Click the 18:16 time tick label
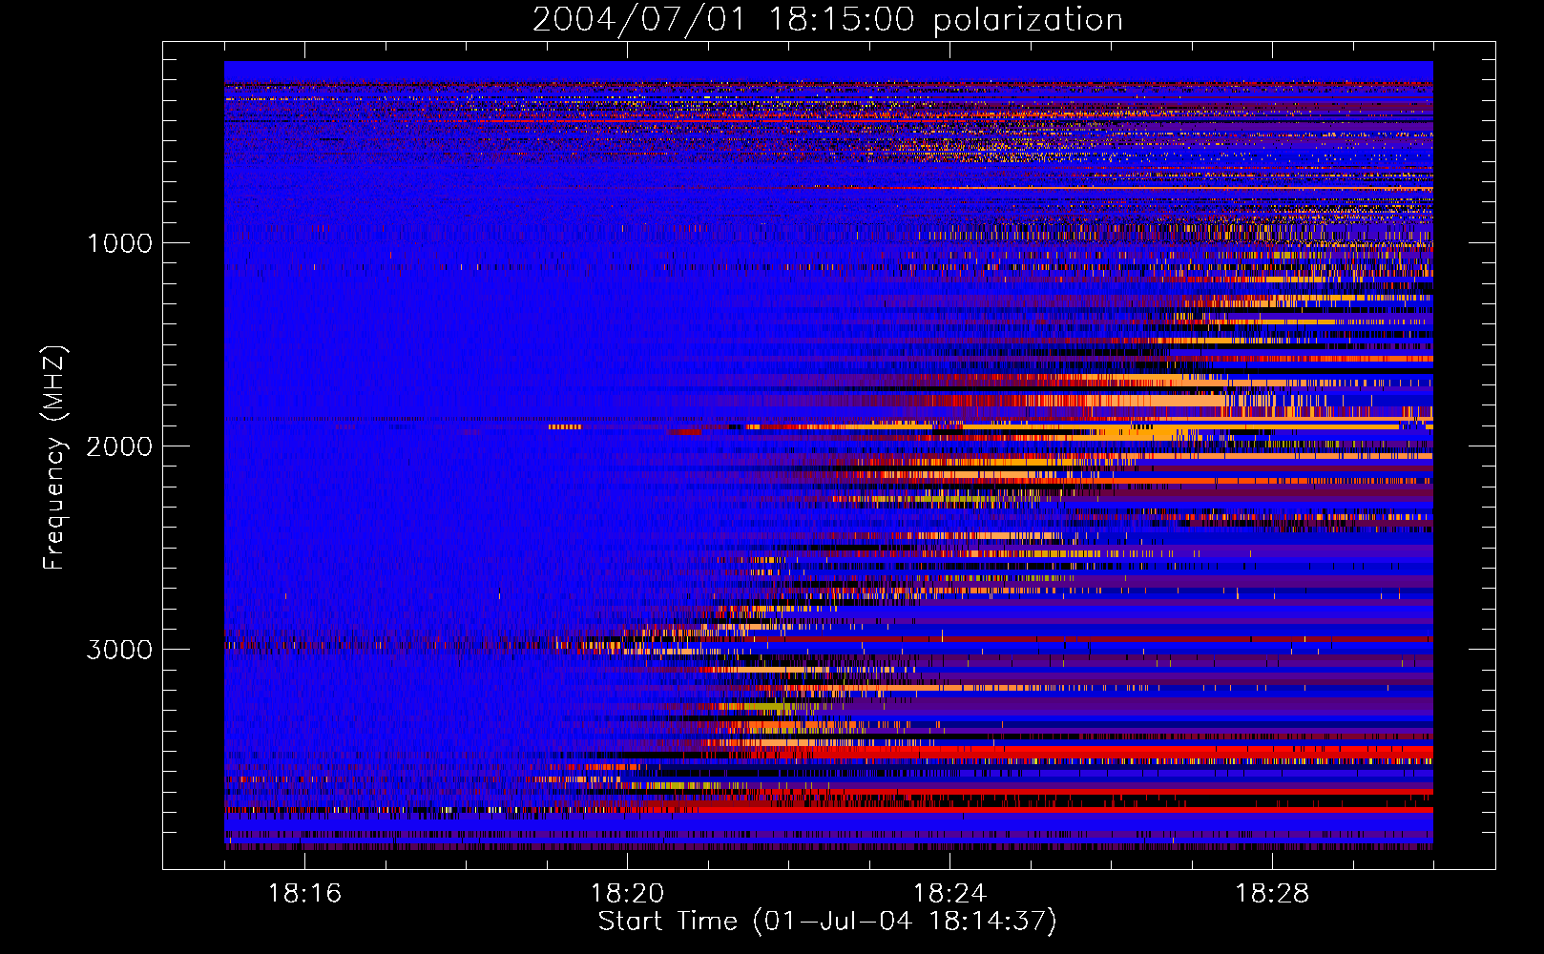Image resolution: width=1544 pixels, height=954 pixels. point(304,894)
